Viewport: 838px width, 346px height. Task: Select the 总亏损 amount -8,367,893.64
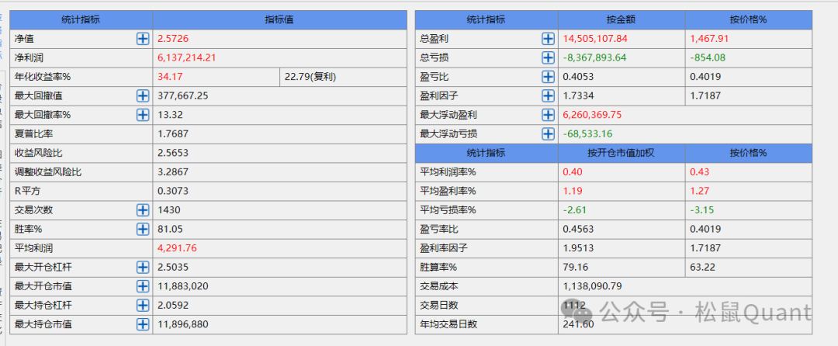594,57
